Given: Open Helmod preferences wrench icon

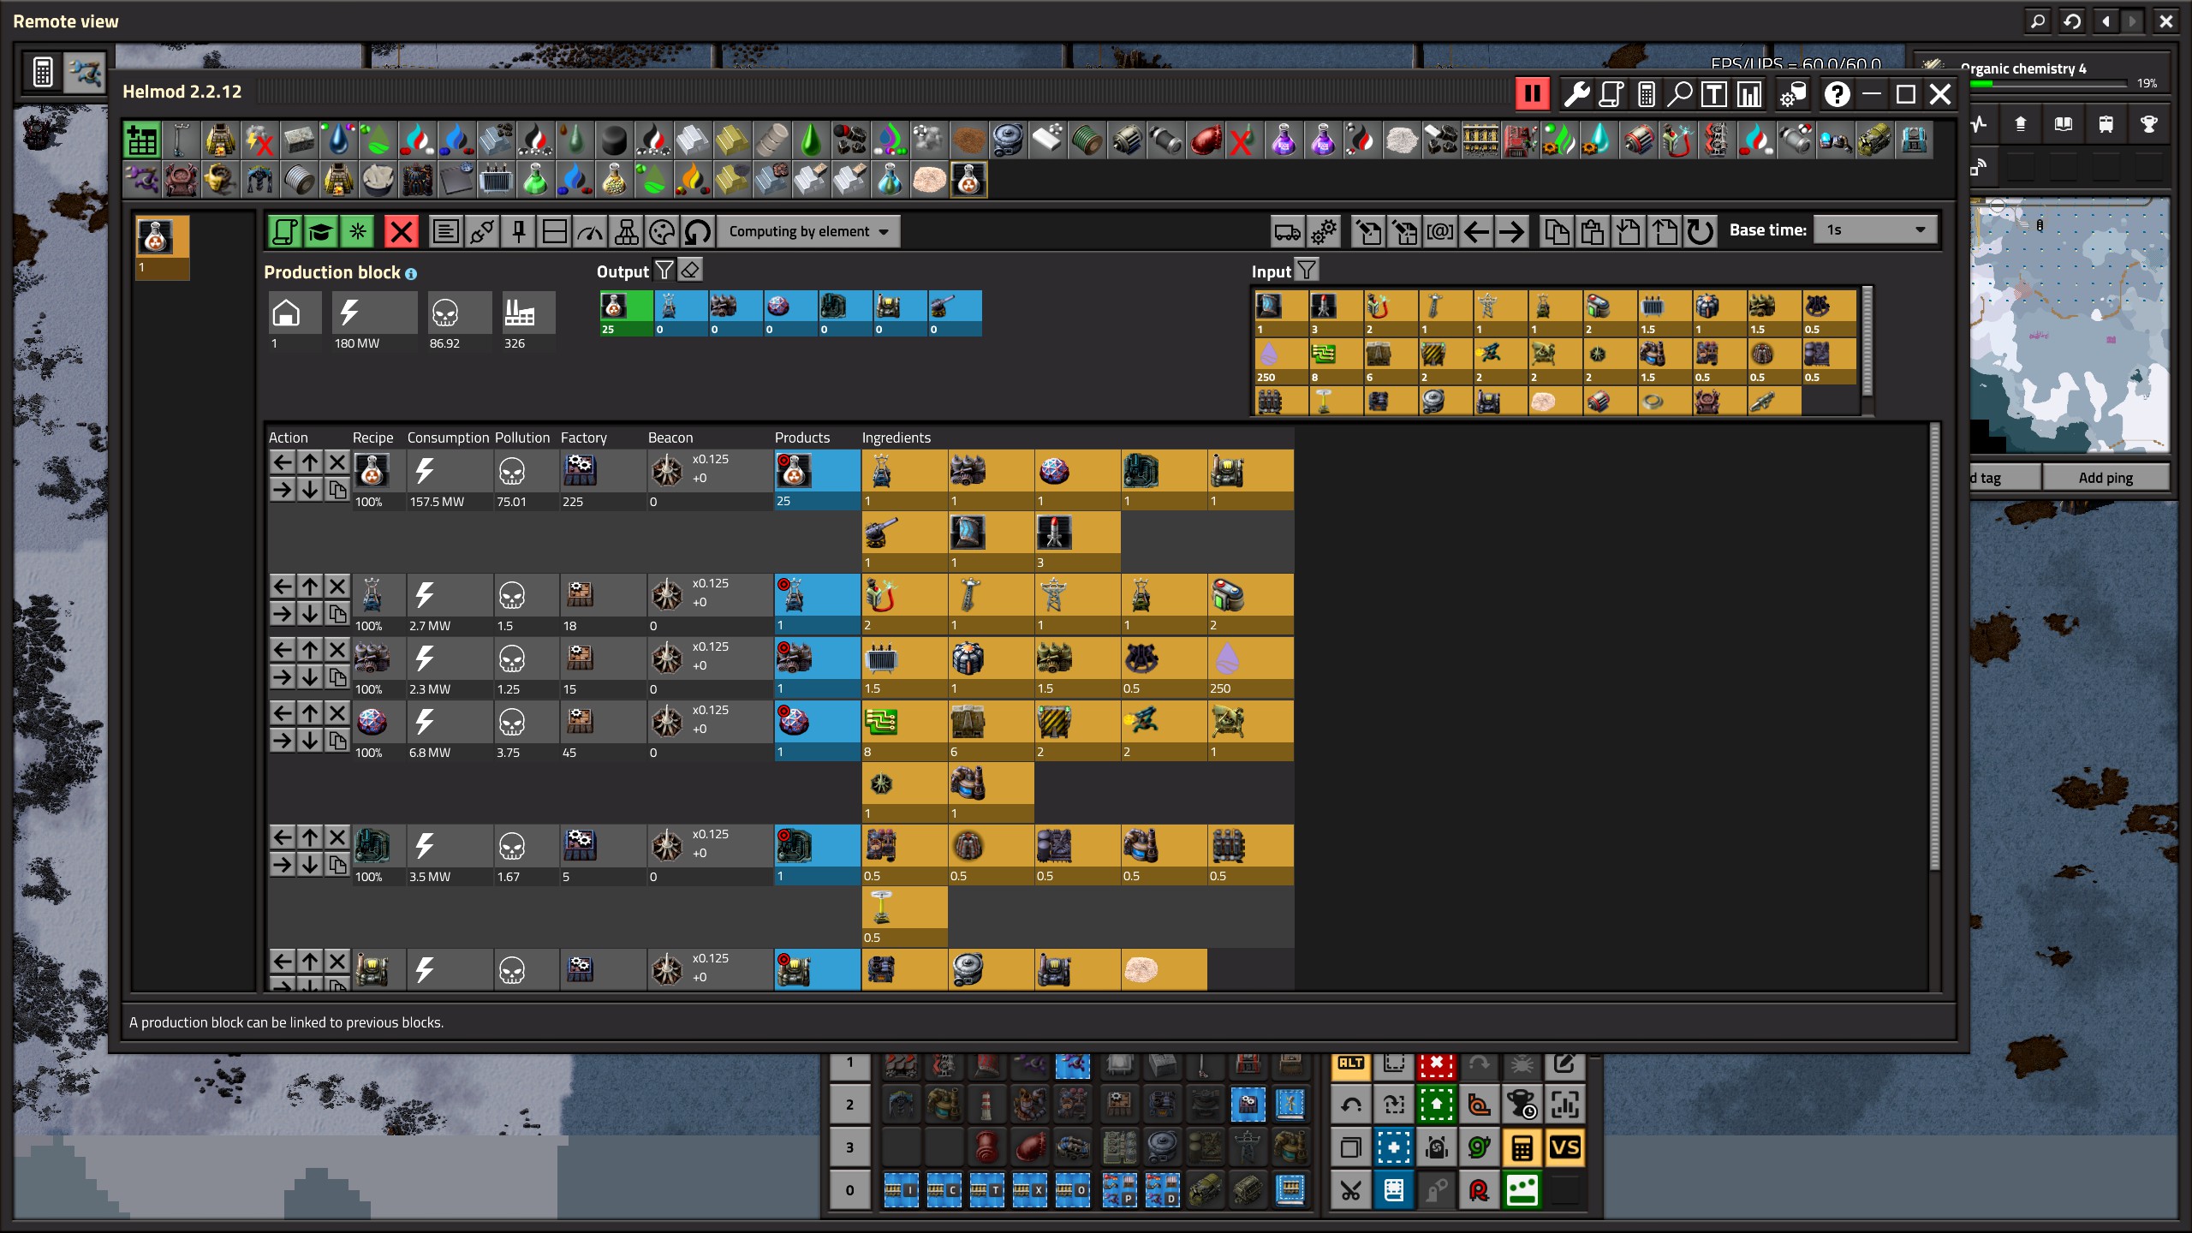Looking at the screenshot, I should tap(1576, 94).
